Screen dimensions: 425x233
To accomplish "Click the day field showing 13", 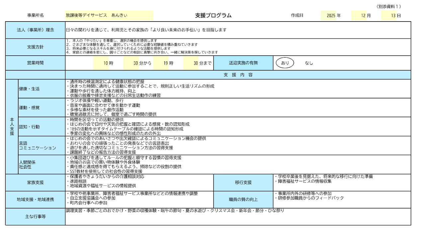I will click(389, 15).
